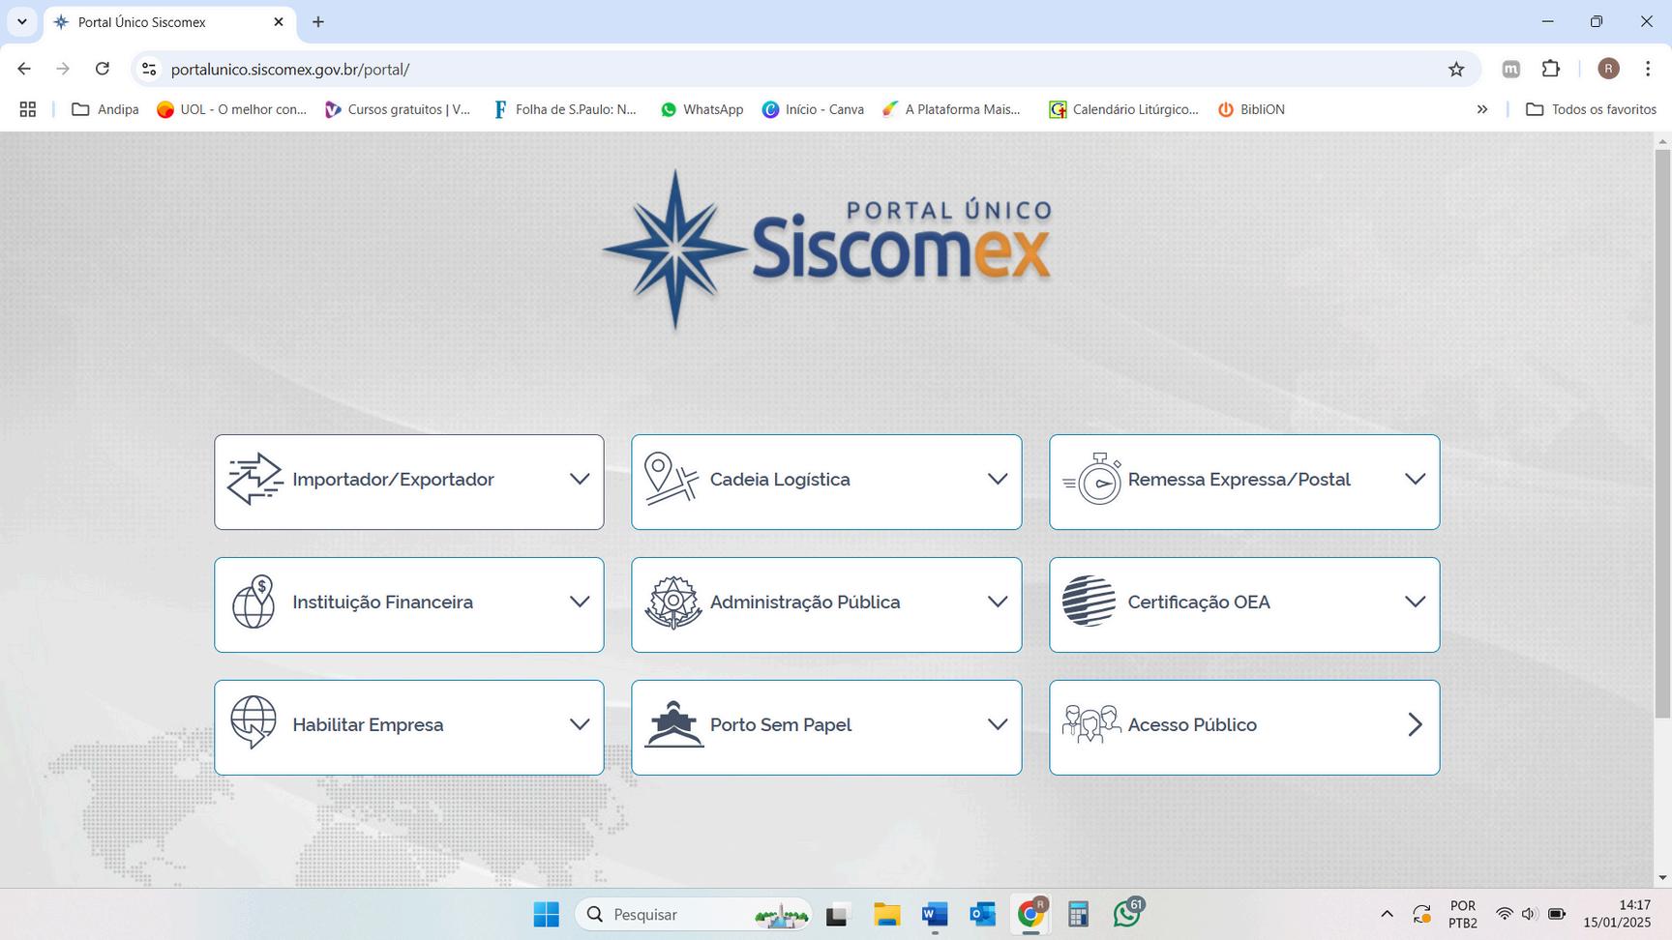The width and height of the screenshot is (1672, 940).
Task: Open the Chrome profile avatar
Action: point(1608,69)
